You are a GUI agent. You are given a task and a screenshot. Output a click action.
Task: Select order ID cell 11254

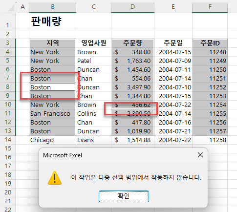[x=210, y=105]
